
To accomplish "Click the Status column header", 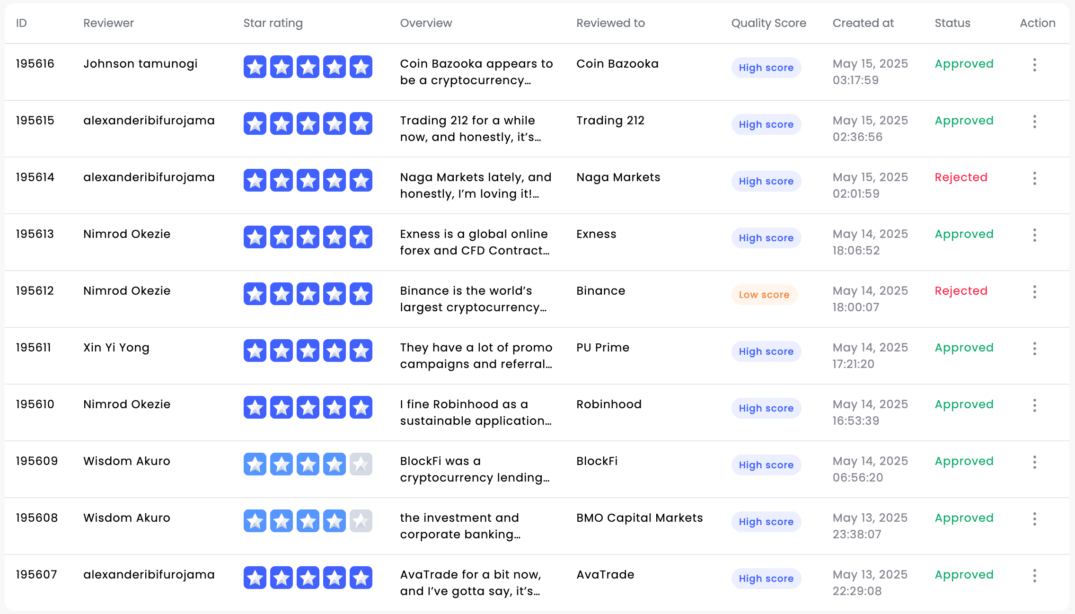I will pos(952,23).
